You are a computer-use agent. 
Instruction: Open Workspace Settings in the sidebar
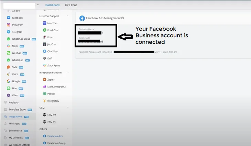[x=20, y=145]
